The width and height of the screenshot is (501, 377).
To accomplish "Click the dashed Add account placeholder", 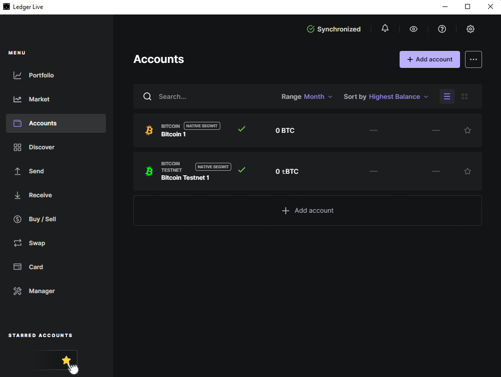I will click(x=308, y=211).
